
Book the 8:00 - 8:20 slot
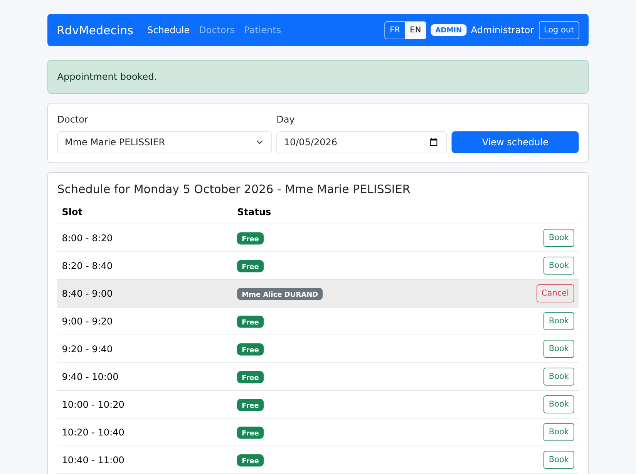pyautogui.click(x=559, y=238)
